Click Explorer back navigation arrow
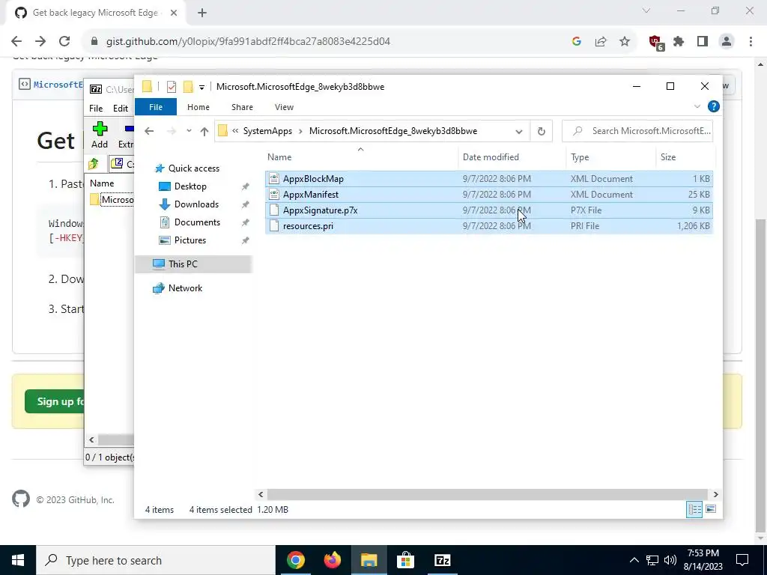This screenshot has width=767, height=575. point(149,131)
